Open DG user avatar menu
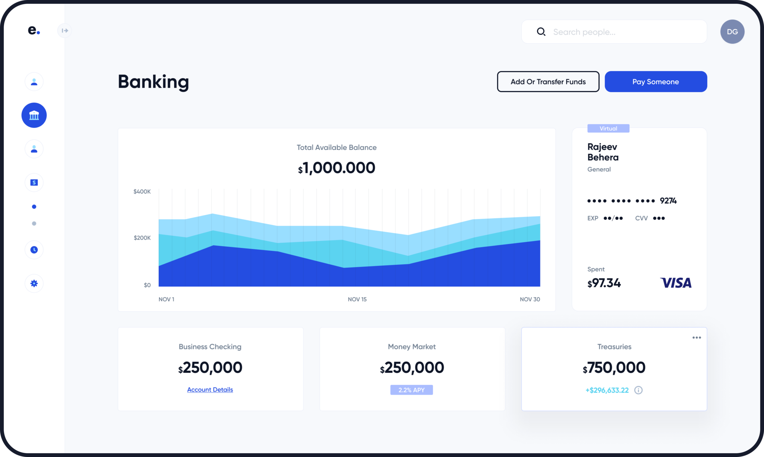This screenshot has width=764, height=457. tap(732, 32)
